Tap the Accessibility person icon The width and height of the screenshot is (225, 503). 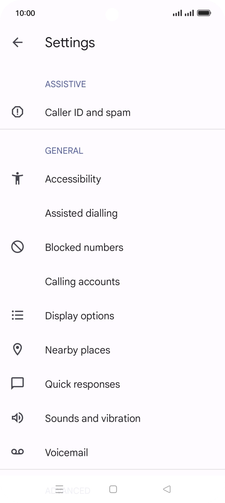click(x=17, y=179)
